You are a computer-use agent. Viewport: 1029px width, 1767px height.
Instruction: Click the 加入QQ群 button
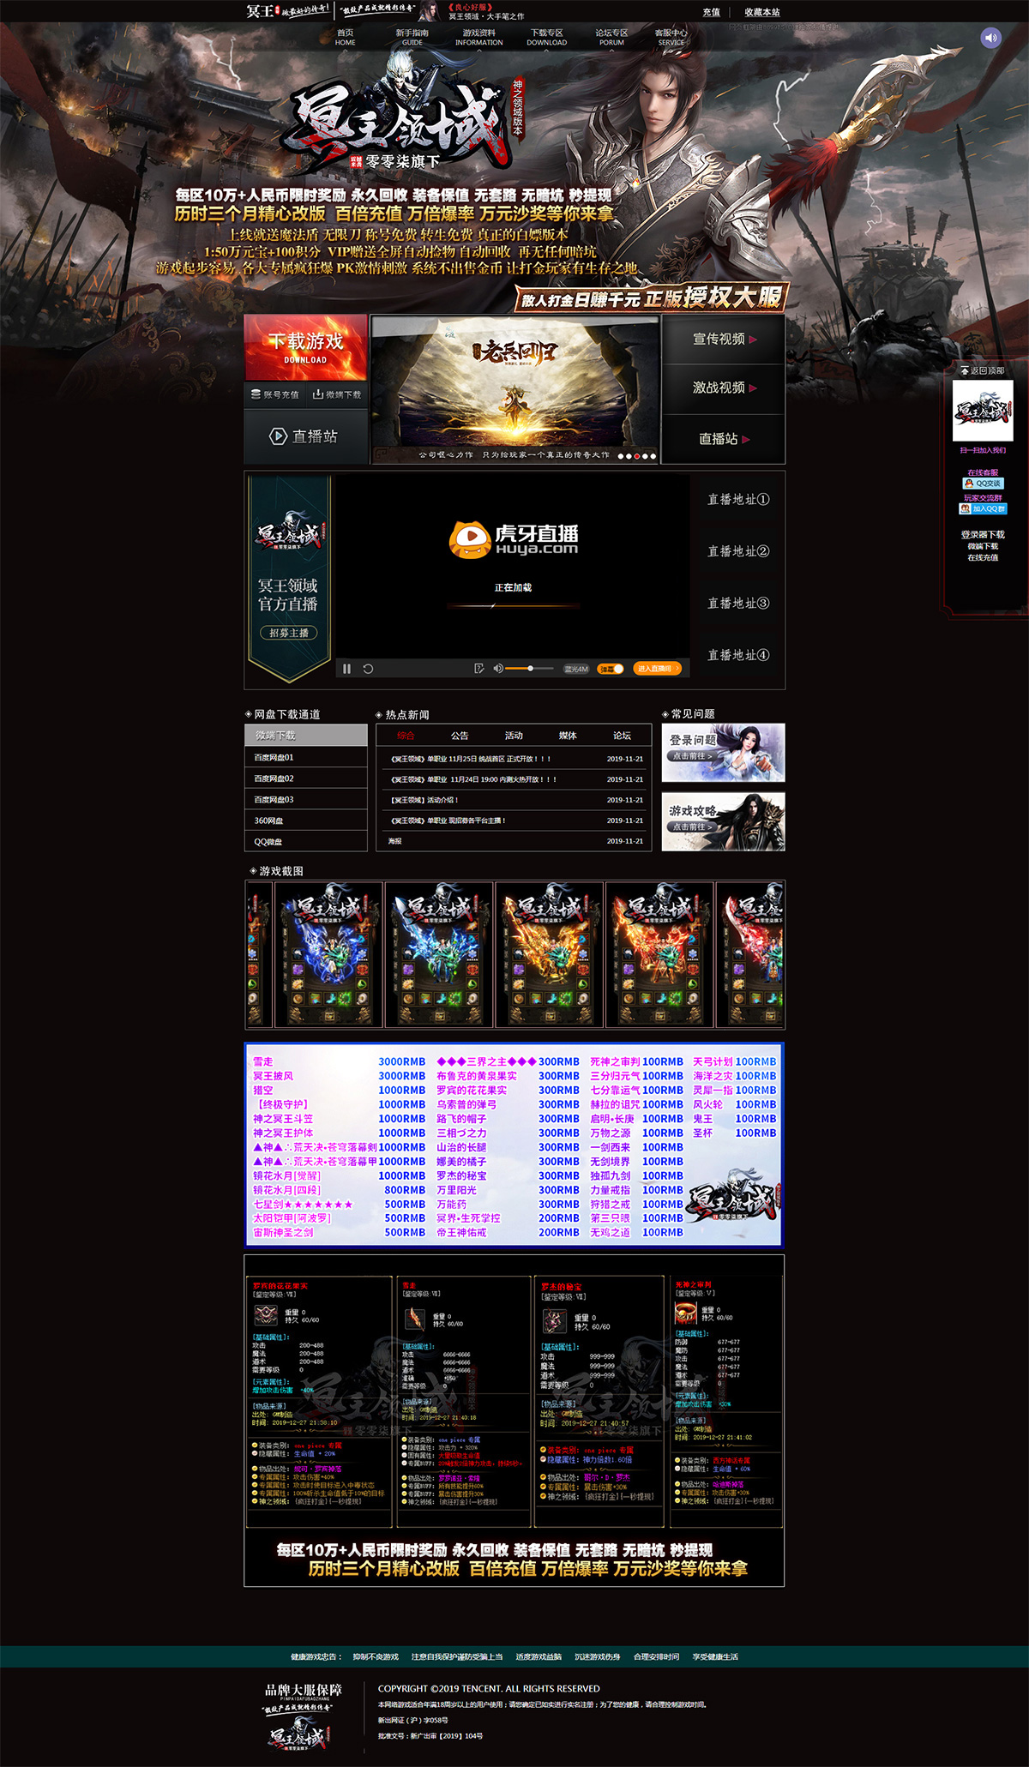click(x=983, y=508)
